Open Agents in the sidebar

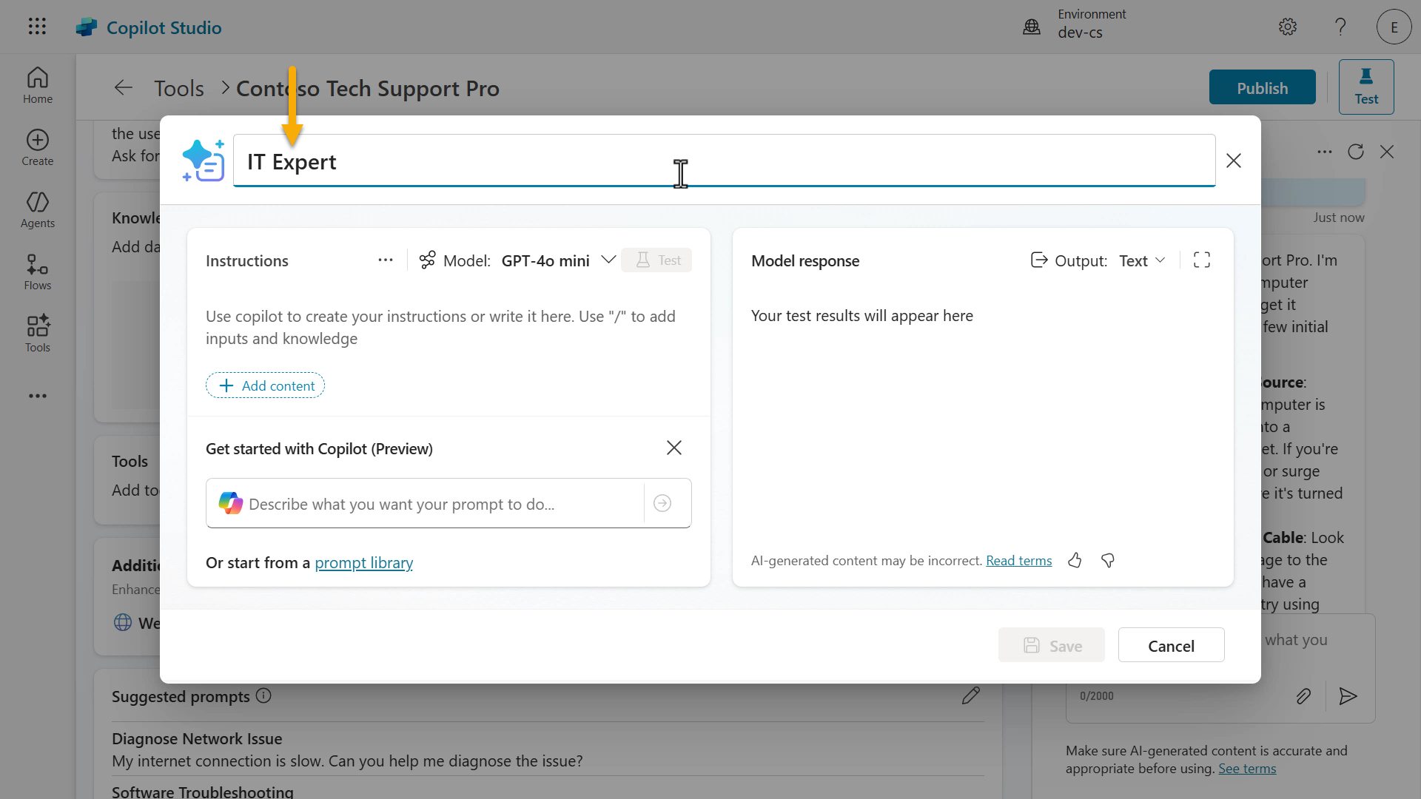pyautogui.click(x=38, y=209)
